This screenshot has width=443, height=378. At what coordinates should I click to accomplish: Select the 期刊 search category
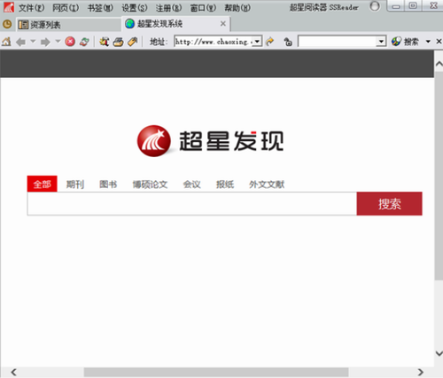(x=75, y=185)
